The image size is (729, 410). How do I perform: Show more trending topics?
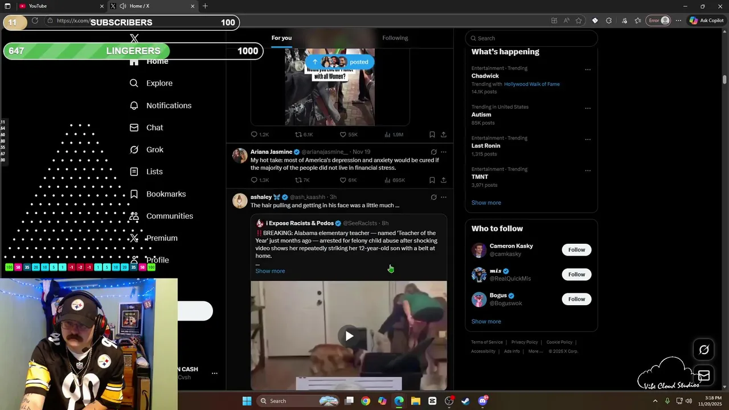tap(486, 203)
